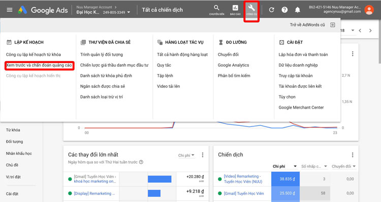The width and height of the screenshot is (381, 202).
Task: Open Truy cập tài khoản
Action: pyautogui.click(x=296, y=76)
